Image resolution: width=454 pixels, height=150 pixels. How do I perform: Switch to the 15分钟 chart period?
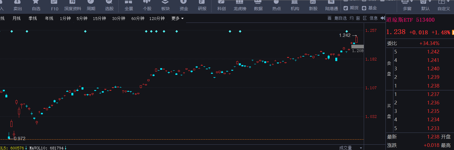pyautogui.click(x=99, y=18)
